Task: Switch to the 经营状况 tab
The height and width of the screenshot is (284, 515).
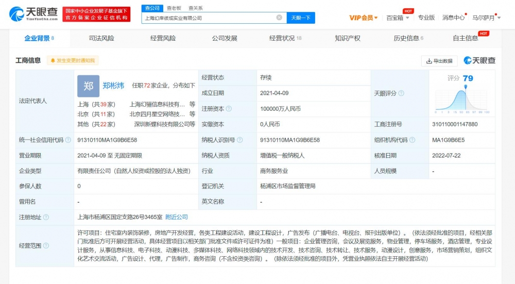Action: tap(285, 38)
